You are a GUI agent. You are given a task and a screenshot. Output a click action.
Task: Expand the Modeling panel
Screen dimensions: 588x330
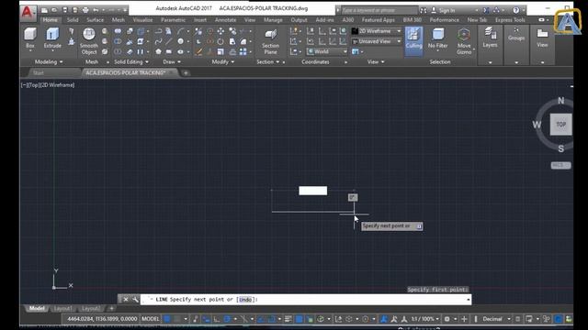[49, 61]
